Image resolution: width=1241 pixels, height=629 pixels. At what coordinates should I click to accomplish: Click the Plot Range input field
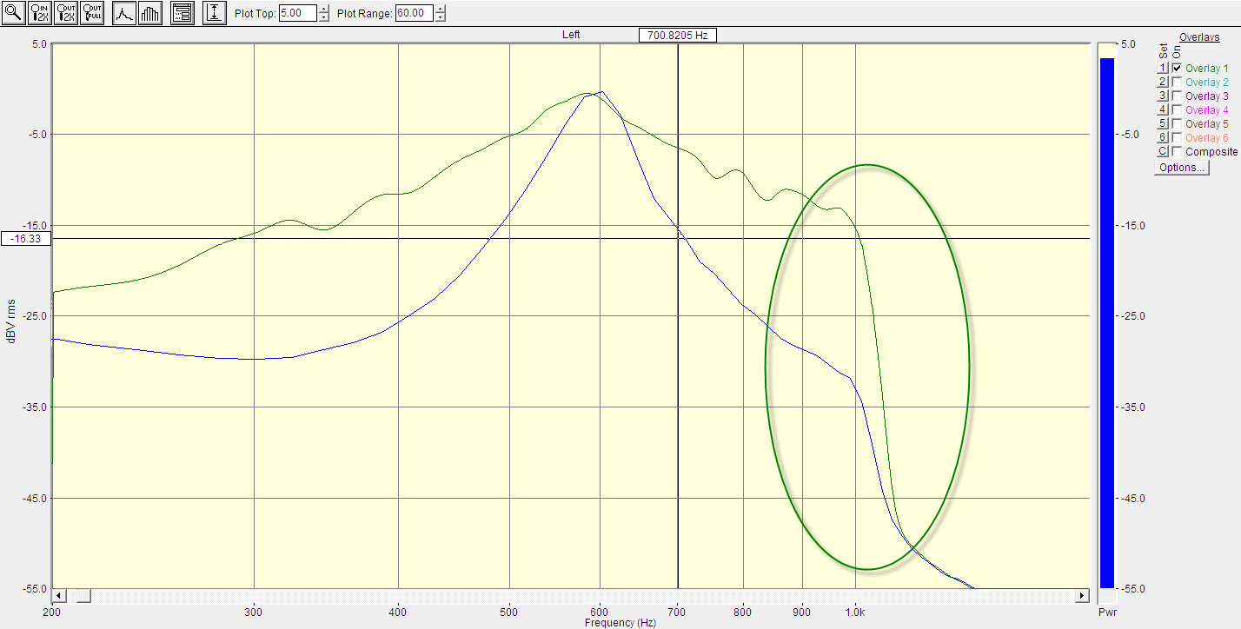click(x=414, y=14)
